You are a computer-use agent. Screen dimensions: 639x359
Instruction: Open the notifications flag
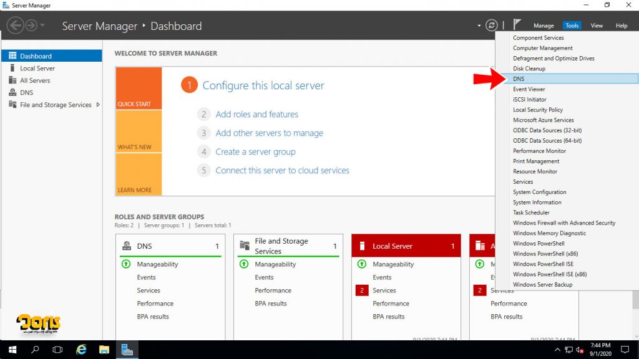pos(517,25)
